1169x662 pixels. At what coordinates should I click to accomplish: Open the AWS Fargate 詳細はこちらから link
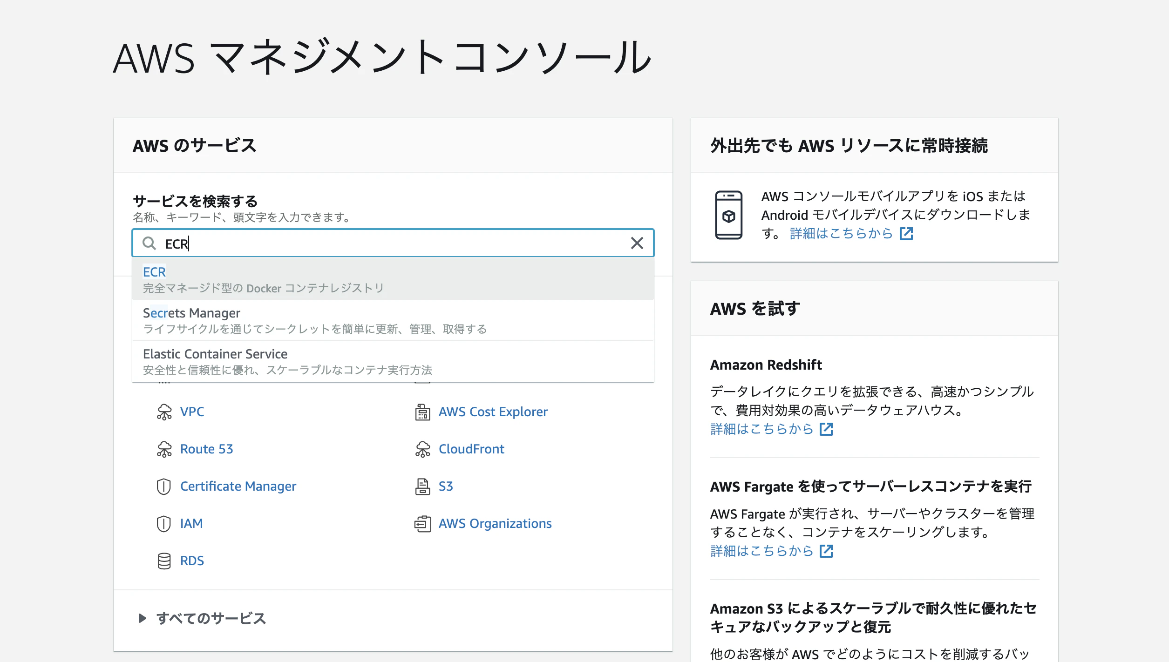coord(761,551)
